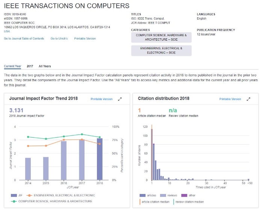The image size is (263, 209).
Task: Click the eISSN: 1557-9956 text
Action: coord(16,18)
